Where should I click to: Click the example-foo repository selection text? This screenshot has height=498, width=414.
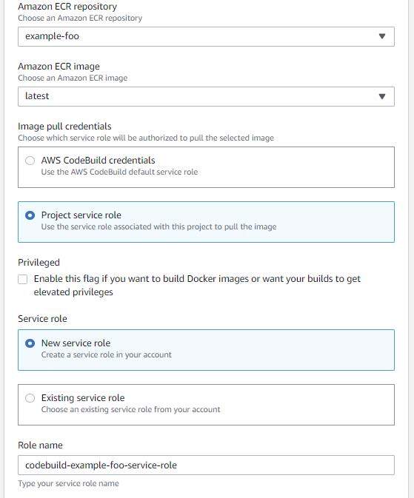tap(52, 36)
